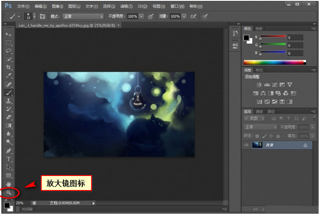Image resolution: width=320 pixels, height=215 pixels.
Task: Toggle lock position
Action: (x=271, y=136)
